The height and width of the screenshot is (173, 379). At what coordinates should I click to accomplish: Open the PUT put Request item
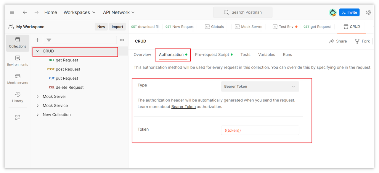pyautogui.click(x=63, y=79)
